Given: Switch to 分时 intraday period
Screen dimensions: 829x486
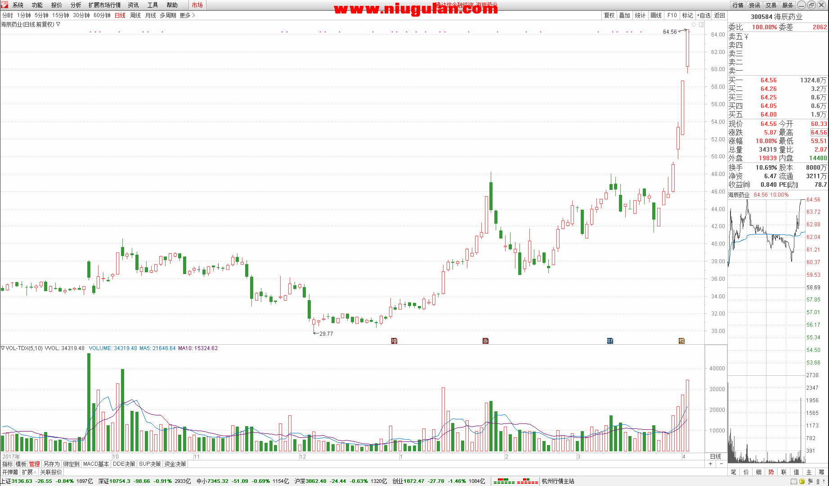Looking at the screenshot, I should (8, 15).
